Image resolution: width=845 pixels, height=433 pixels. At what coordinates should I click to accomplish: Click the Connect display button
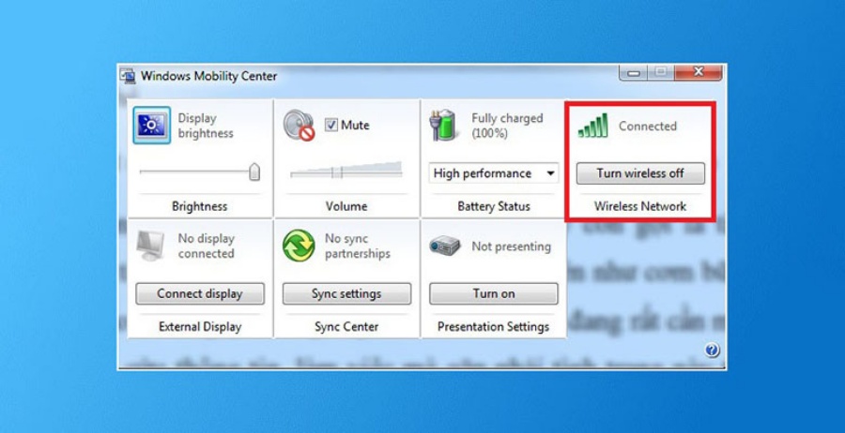(x=200, y=293)
